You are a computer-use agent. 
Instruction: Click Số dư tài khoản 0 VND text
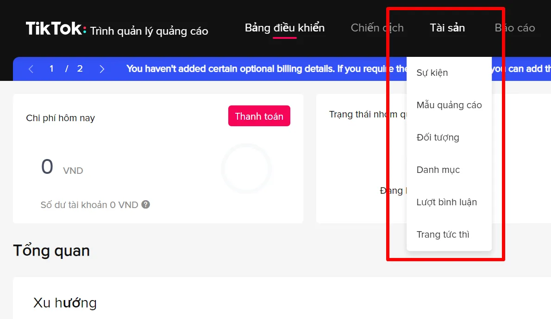tap(89, 205)
